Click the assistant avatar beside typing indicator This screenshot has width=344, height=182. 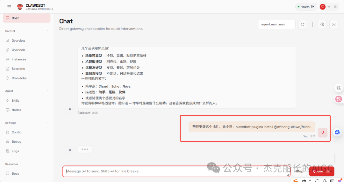click(x=70, y=150)
